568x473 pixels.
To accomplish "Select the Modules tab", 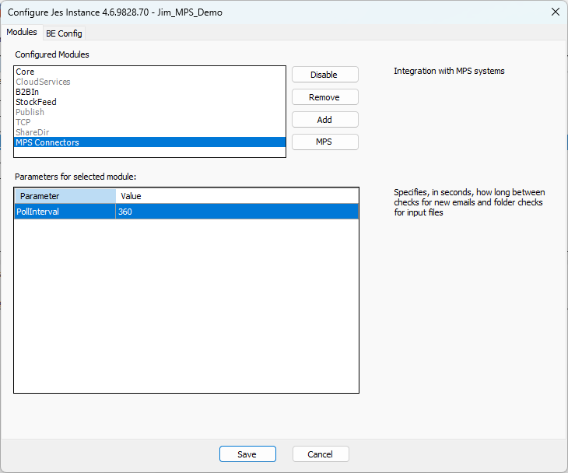I will point(22,32).
